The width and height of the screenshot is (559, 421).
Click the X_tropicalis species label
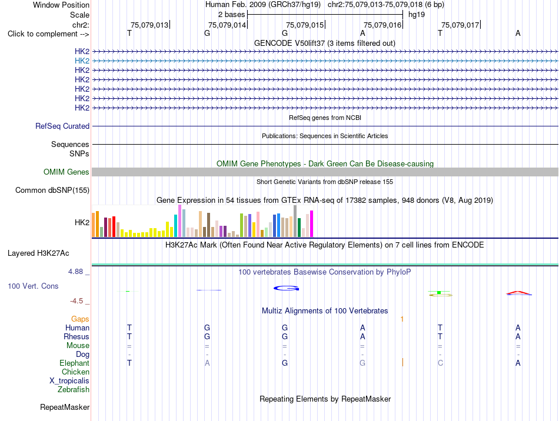pos(69,381)
